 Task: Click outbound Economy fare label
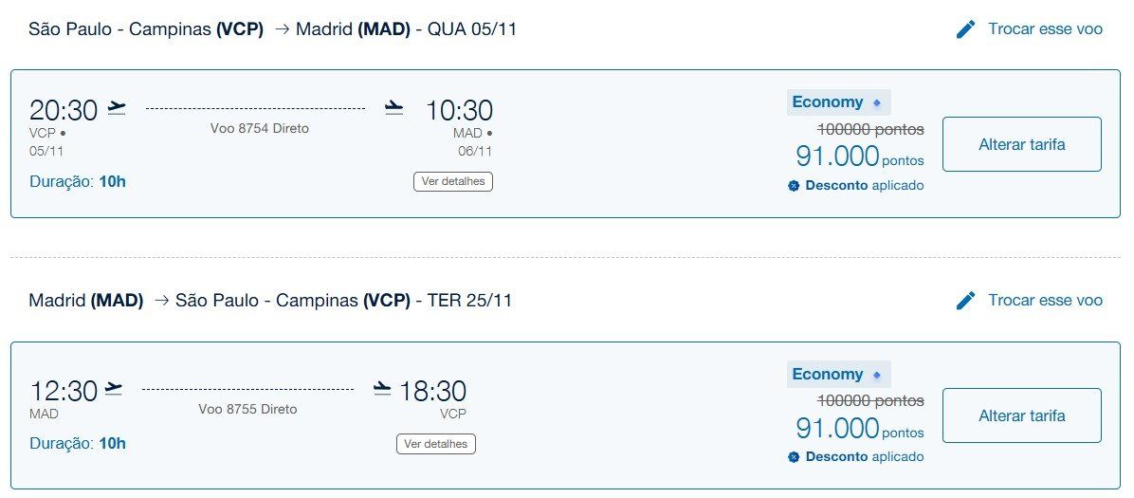point(828,102)
